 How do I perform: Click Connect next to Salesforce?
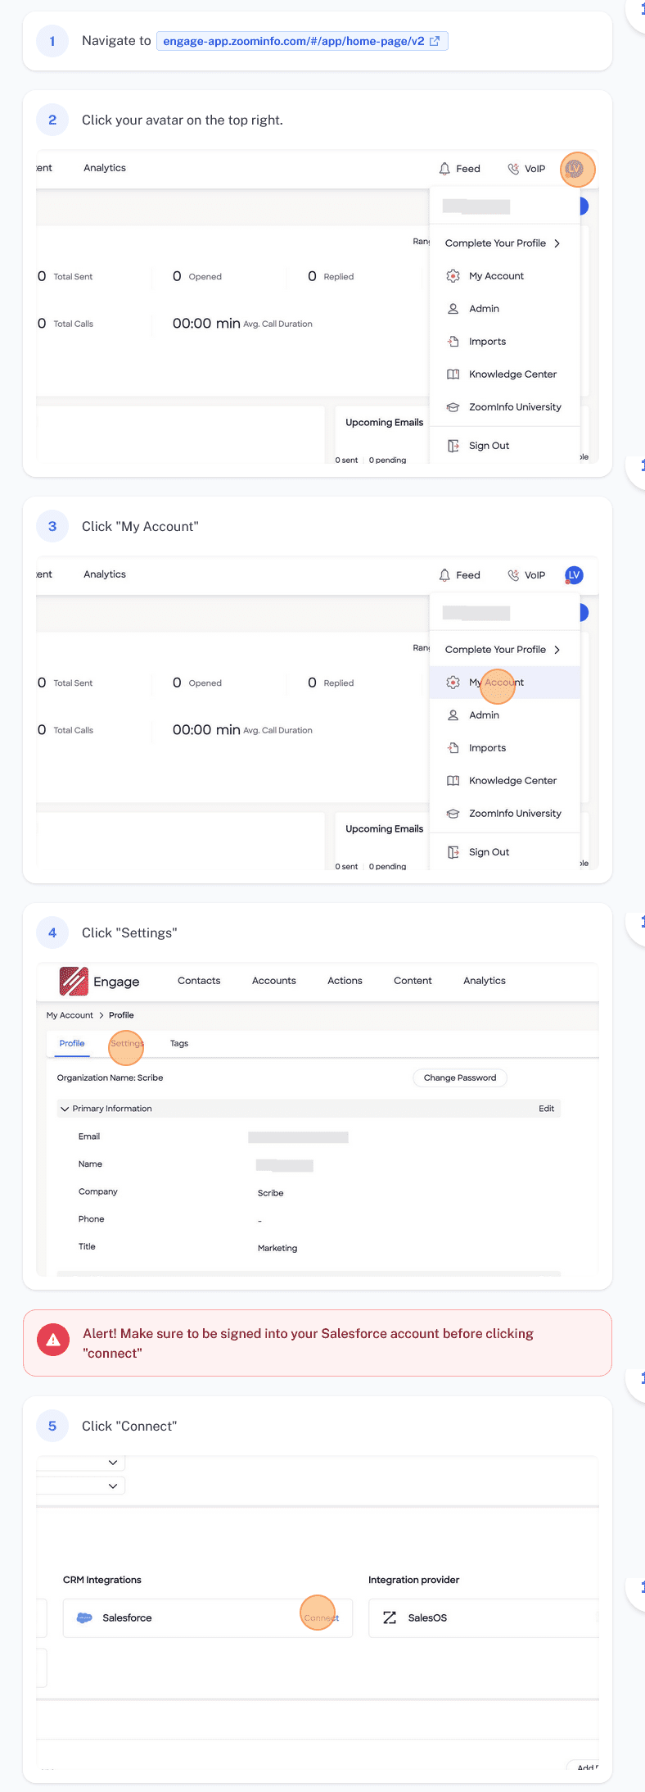click(321, 1617)
